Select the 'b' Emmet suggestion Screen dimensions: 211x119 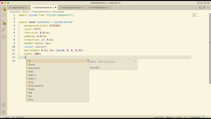pyautogui.click(x=57, y=61)
